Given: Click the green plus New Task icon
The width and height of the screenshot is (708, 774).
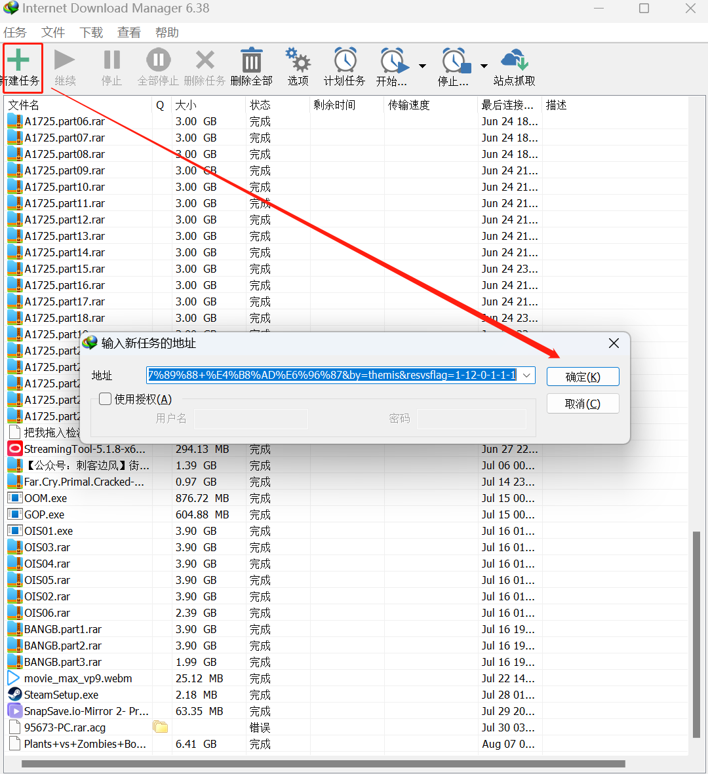Looking at the screenshot, I should [x=18, y=60].
